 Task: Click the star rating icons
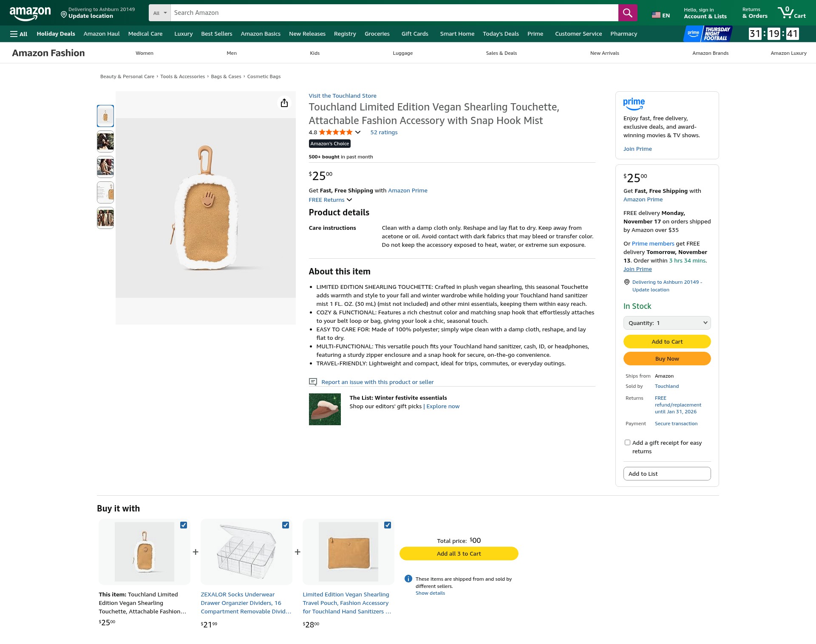[336, 132]
